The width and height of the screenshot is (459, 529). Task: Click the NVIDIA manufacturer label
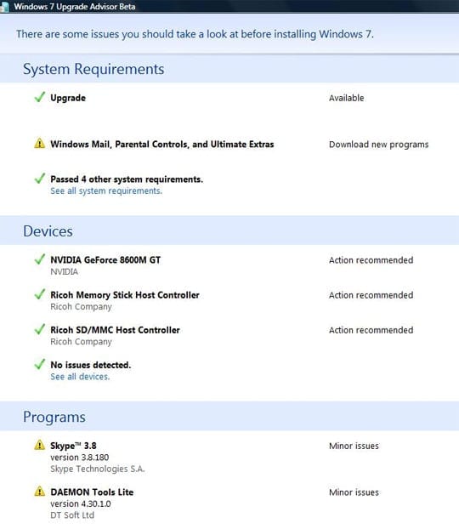pos(64,272)
